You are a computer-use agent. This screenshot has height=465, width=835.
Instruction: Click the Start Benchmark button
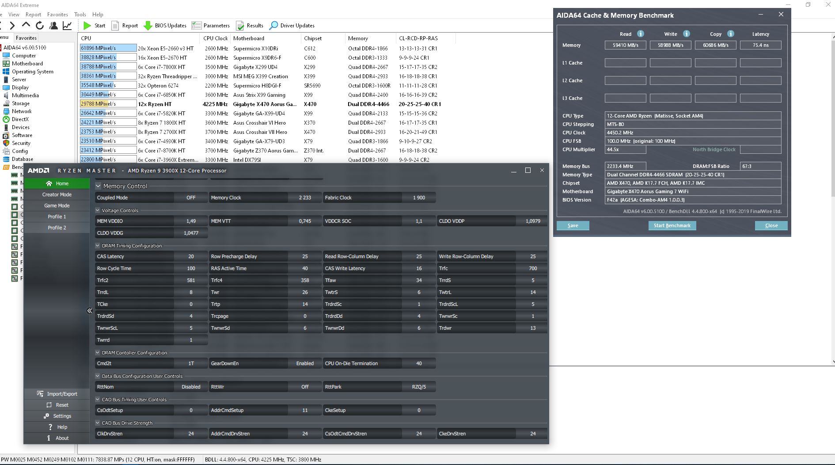click(x=672, y=225)
